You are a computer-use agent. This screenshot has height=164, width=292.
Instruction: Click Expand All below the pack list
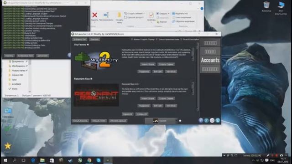click(128, 114)
